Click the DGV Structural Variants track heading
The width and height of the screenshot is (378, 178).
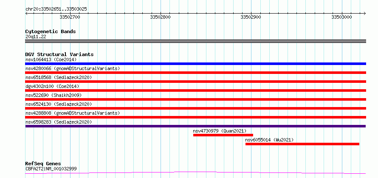point(59,54)
